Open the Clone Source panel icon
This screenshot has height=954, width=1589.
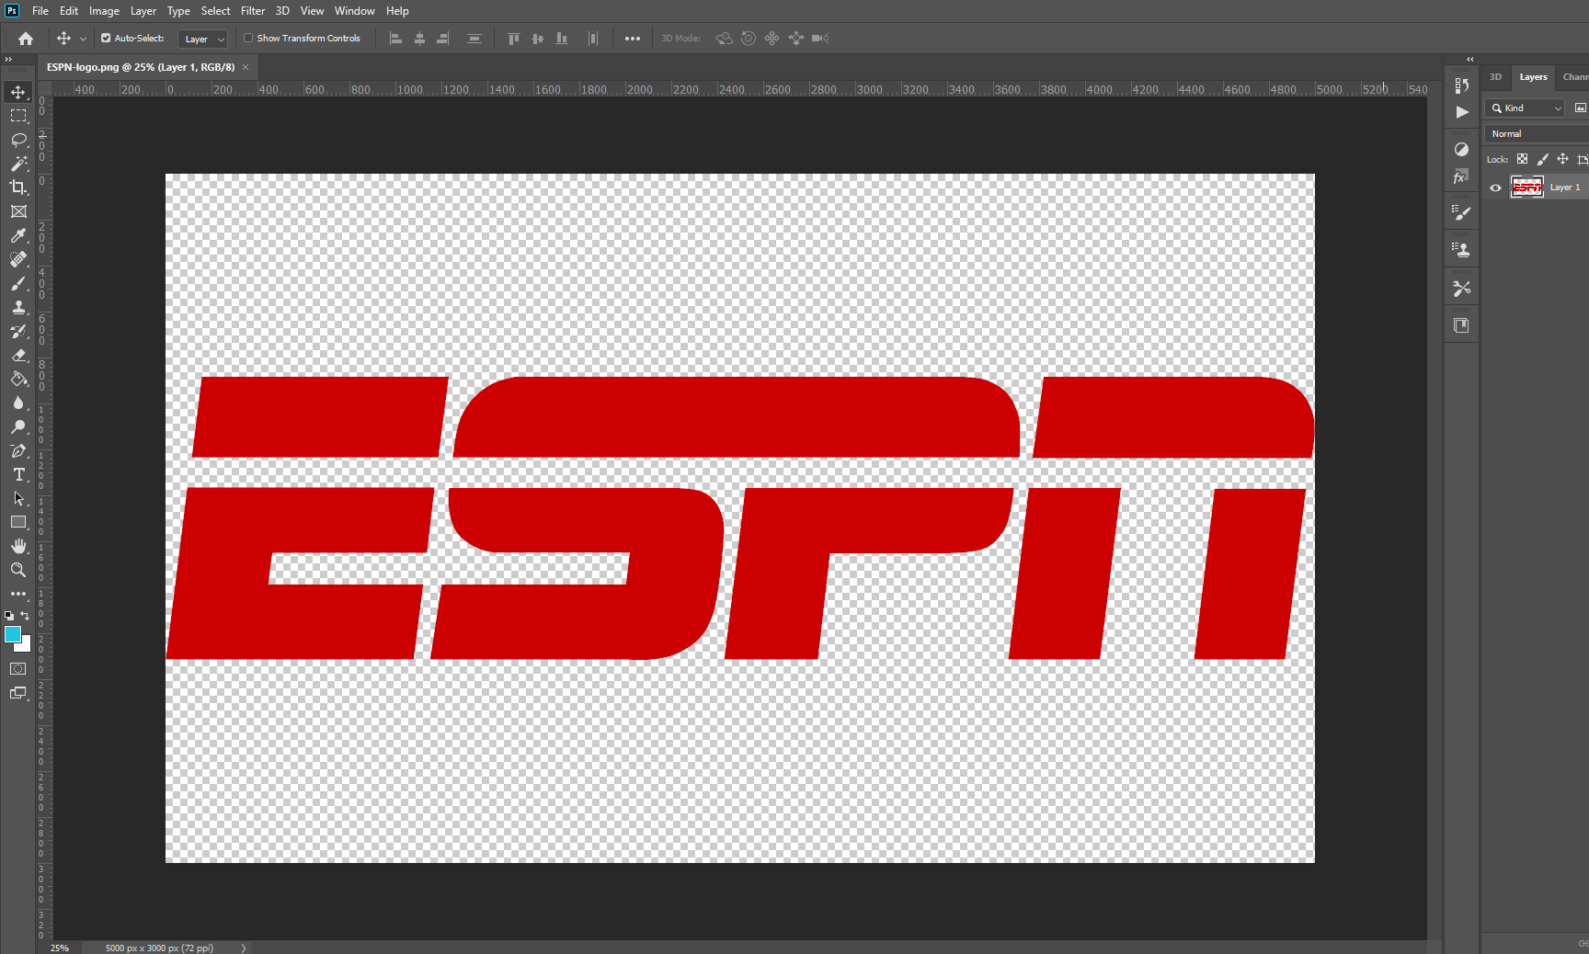(1461, 250)
